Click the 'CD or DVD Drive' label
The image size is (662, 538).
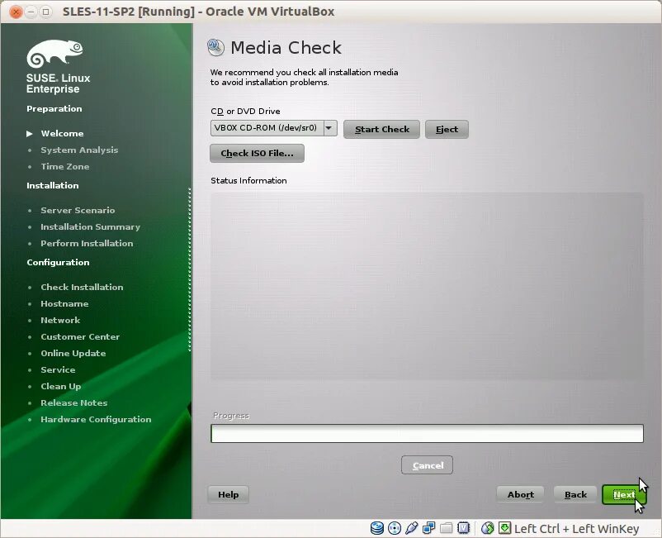click(245, 111)
